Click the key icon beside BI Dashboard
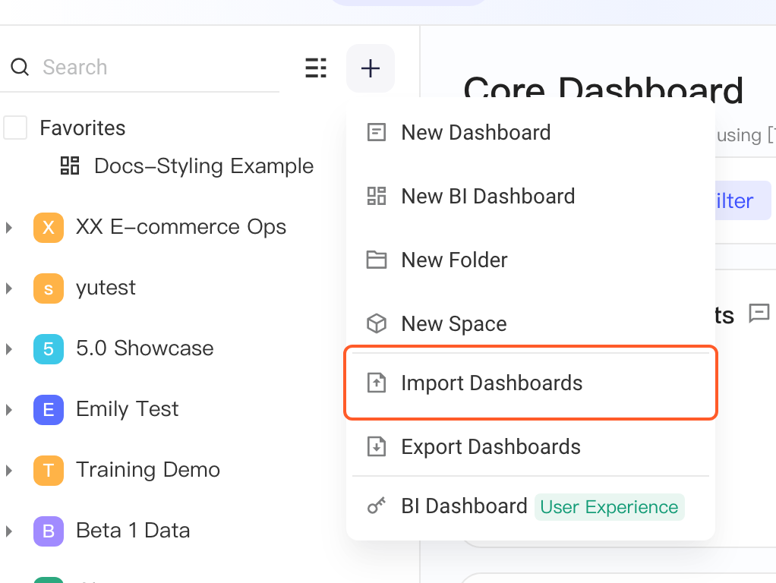The width and height of the screenshot is (776, 583). (376, 506)
